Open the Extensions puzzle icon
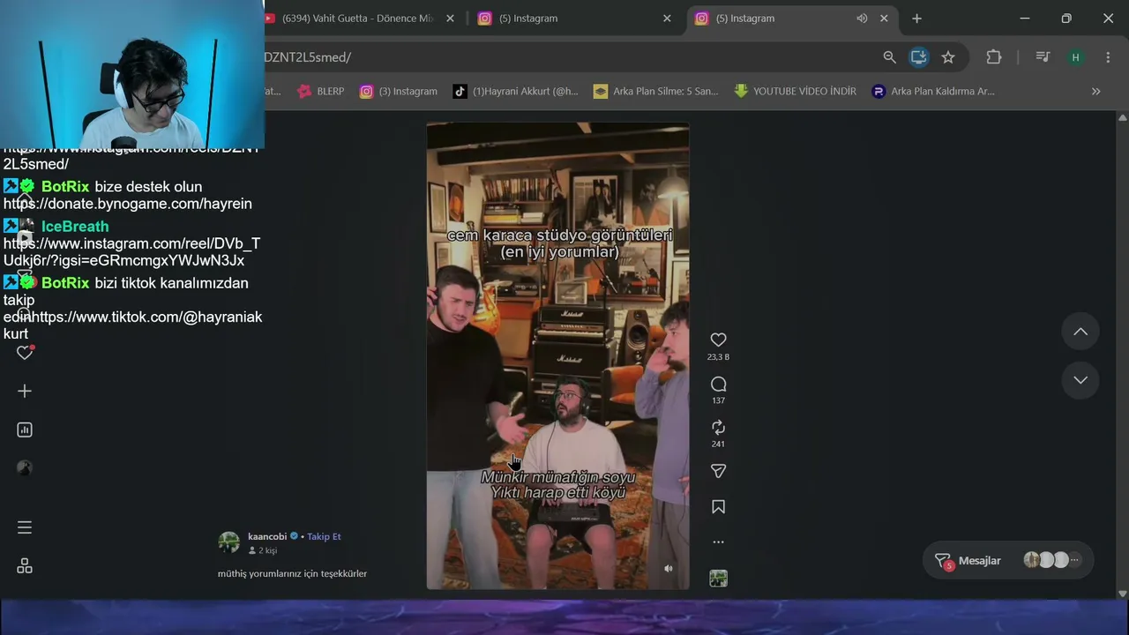This screenshot has width=1129, height=635. [994, 57]
